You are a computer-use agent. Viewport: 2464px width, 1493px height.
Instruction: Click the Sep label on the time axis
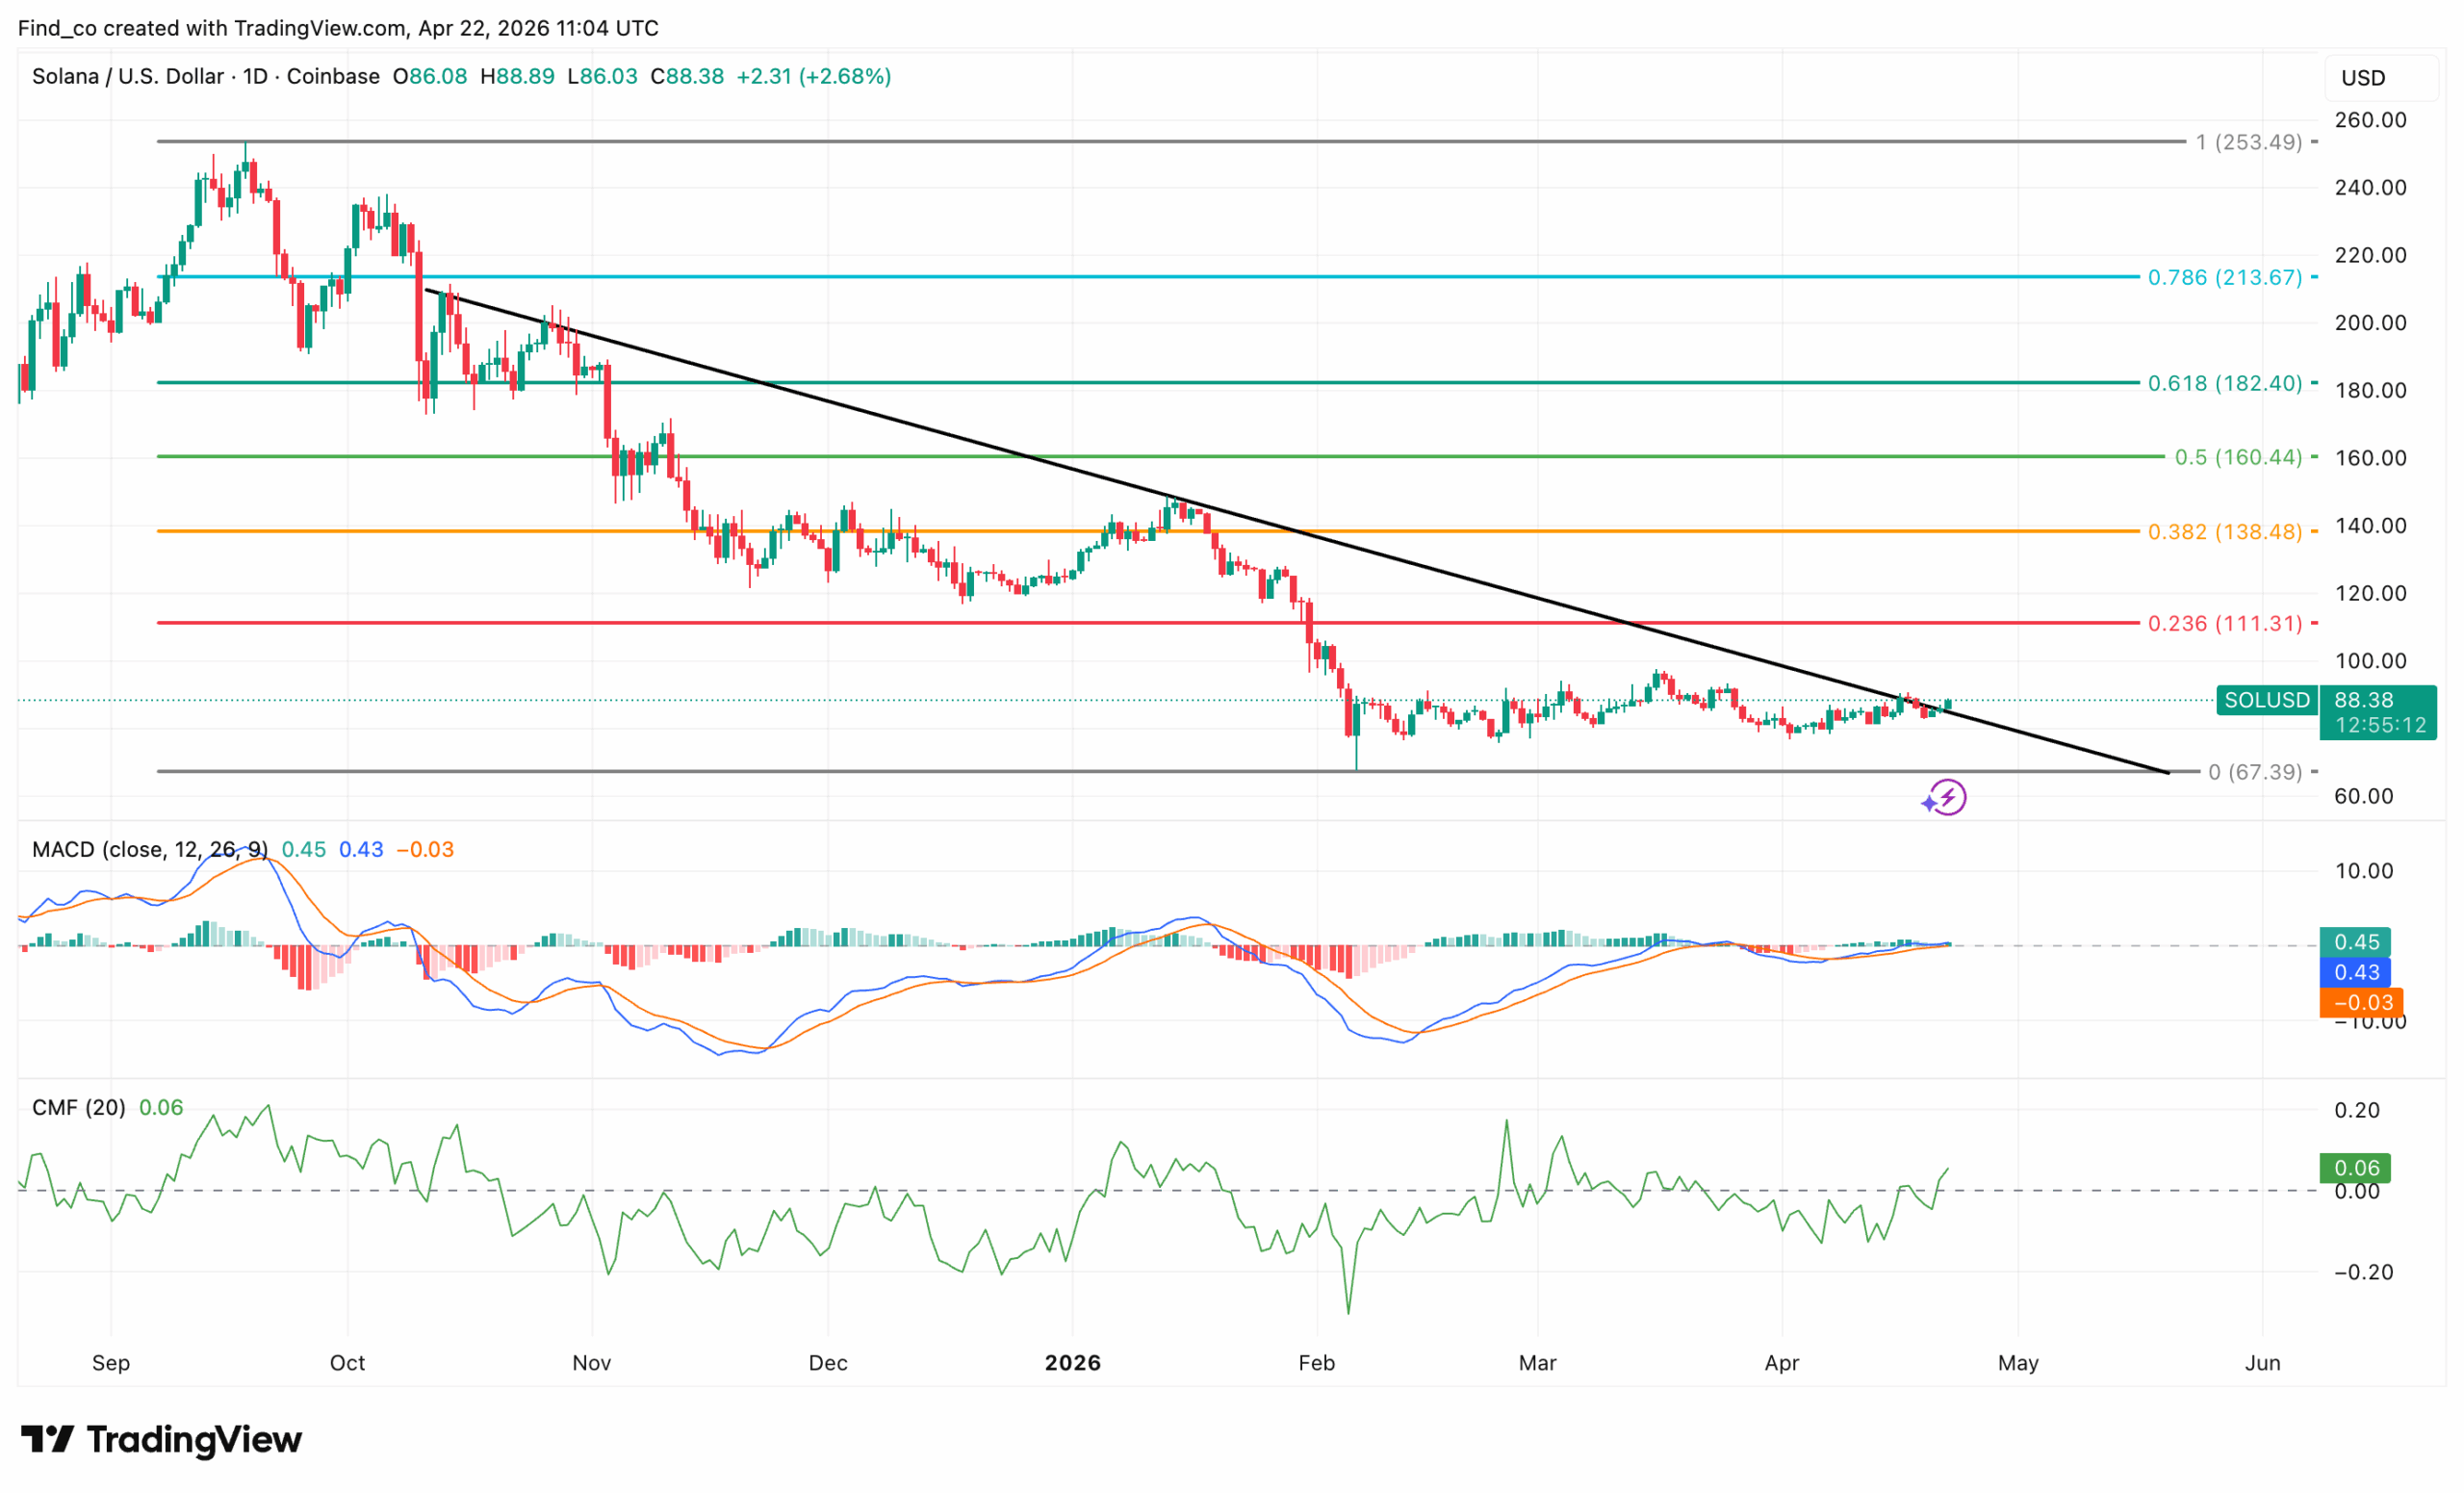pos(111,1363)
